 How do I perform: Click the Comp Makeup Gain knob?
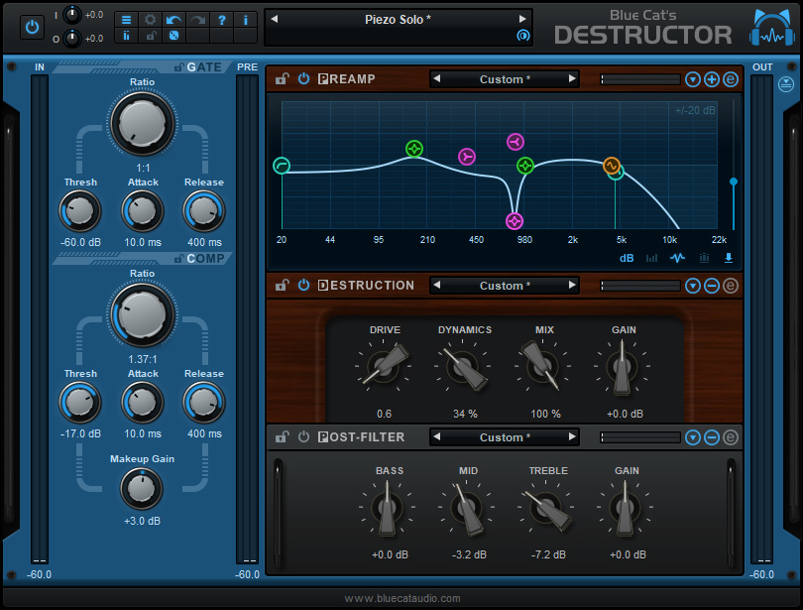coord(142,489)
